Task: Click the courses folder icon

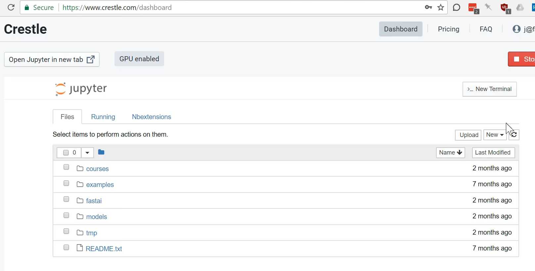Action: click(80, 168)
